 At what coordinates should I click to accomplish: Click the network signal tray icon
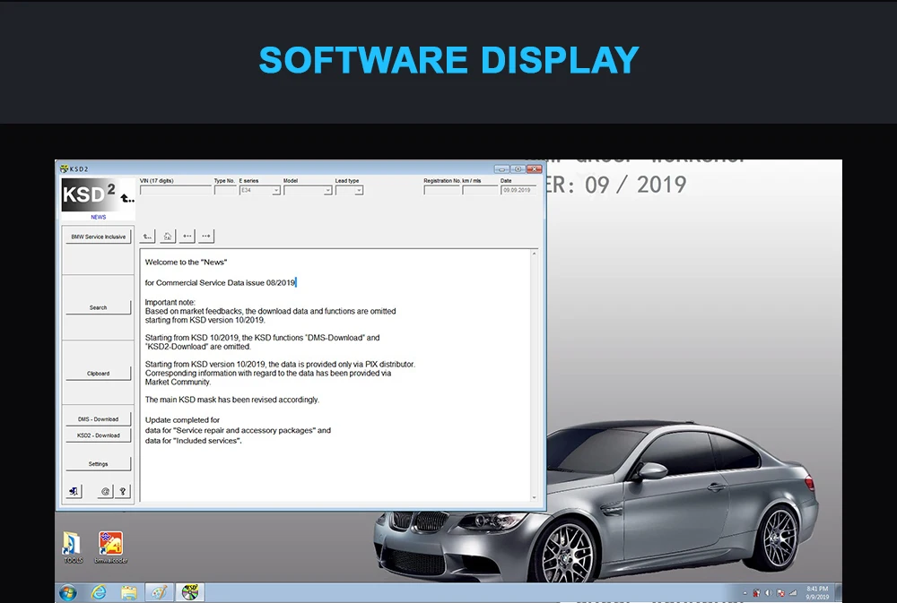coord(792,593)
